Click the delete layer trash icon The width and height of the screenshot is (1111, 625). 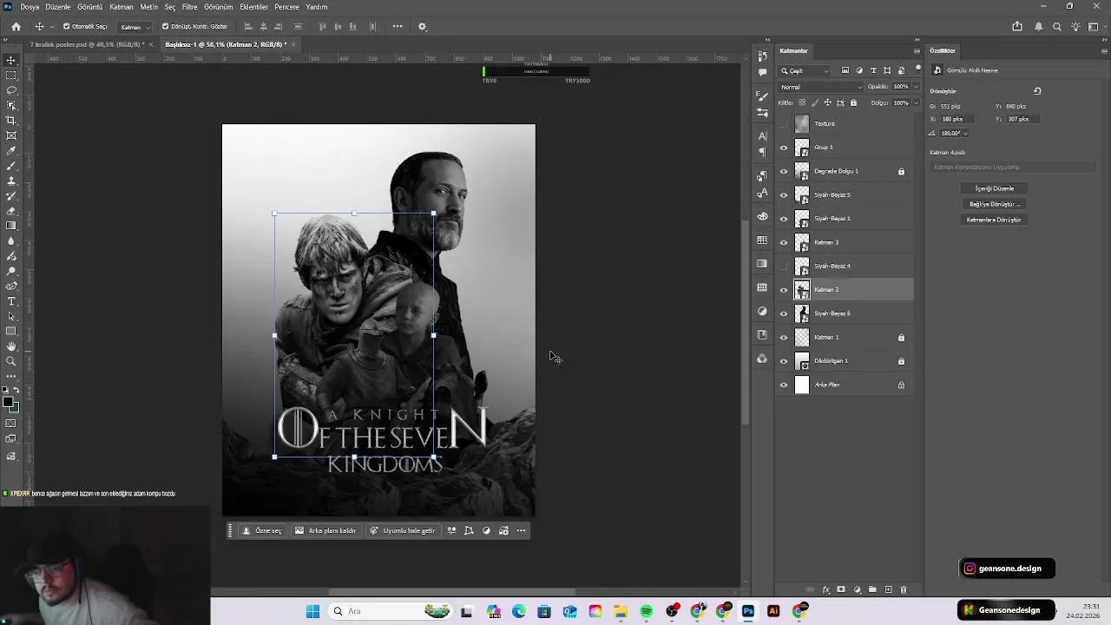pos(903,589)
